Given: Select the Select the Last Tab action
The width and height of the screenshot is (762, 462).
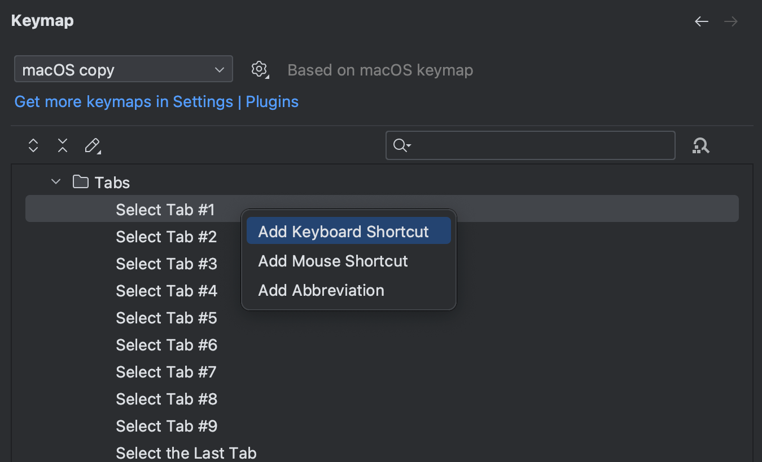Looking at the screenshot, I should pos(186,452).
